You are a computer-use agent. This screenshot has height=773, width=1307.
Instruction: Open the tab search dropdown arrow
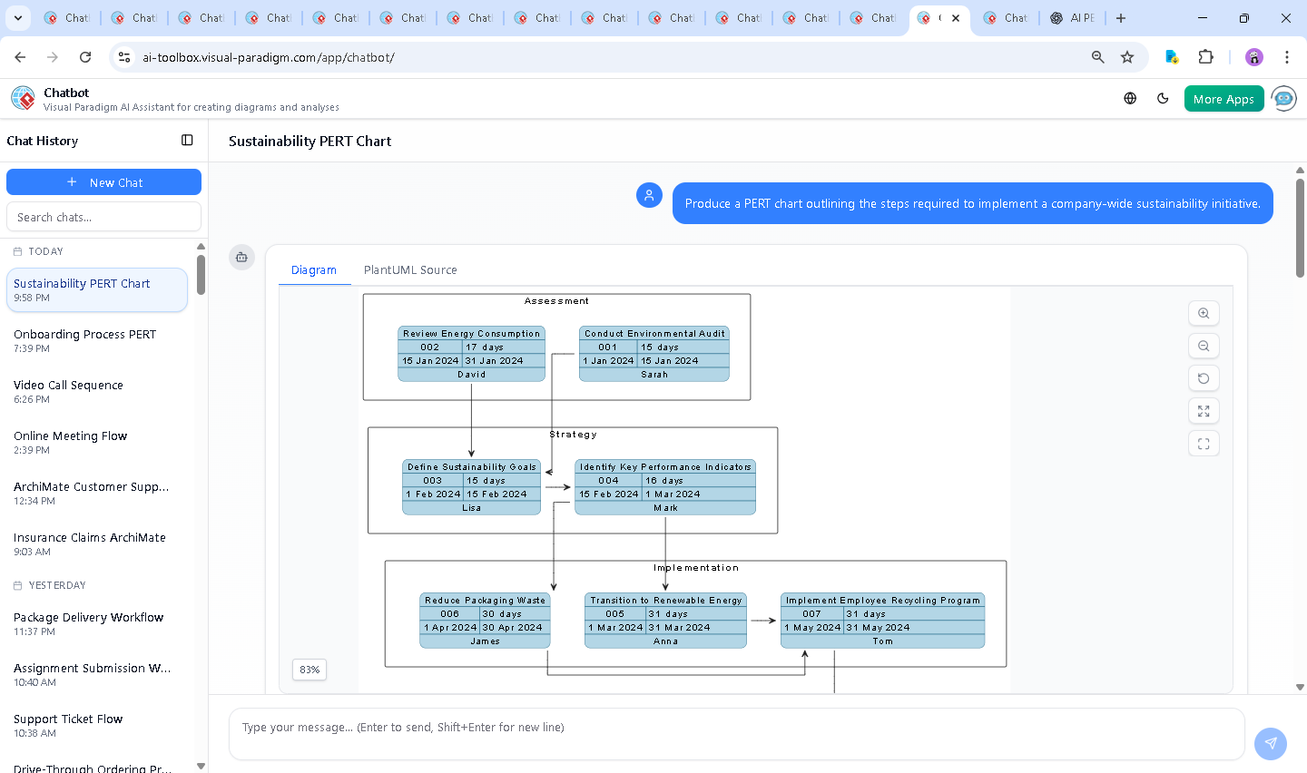(x=18, y=18)
